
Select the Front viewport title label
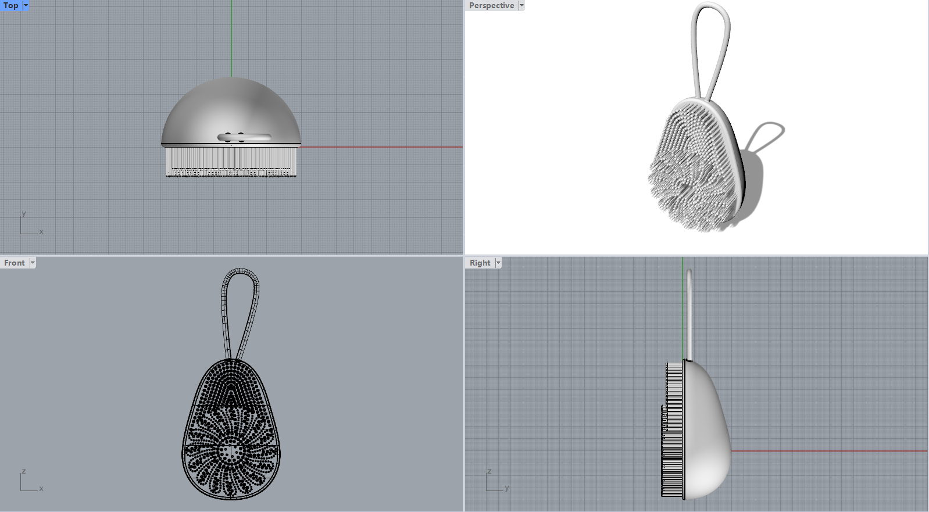(15, 263)
